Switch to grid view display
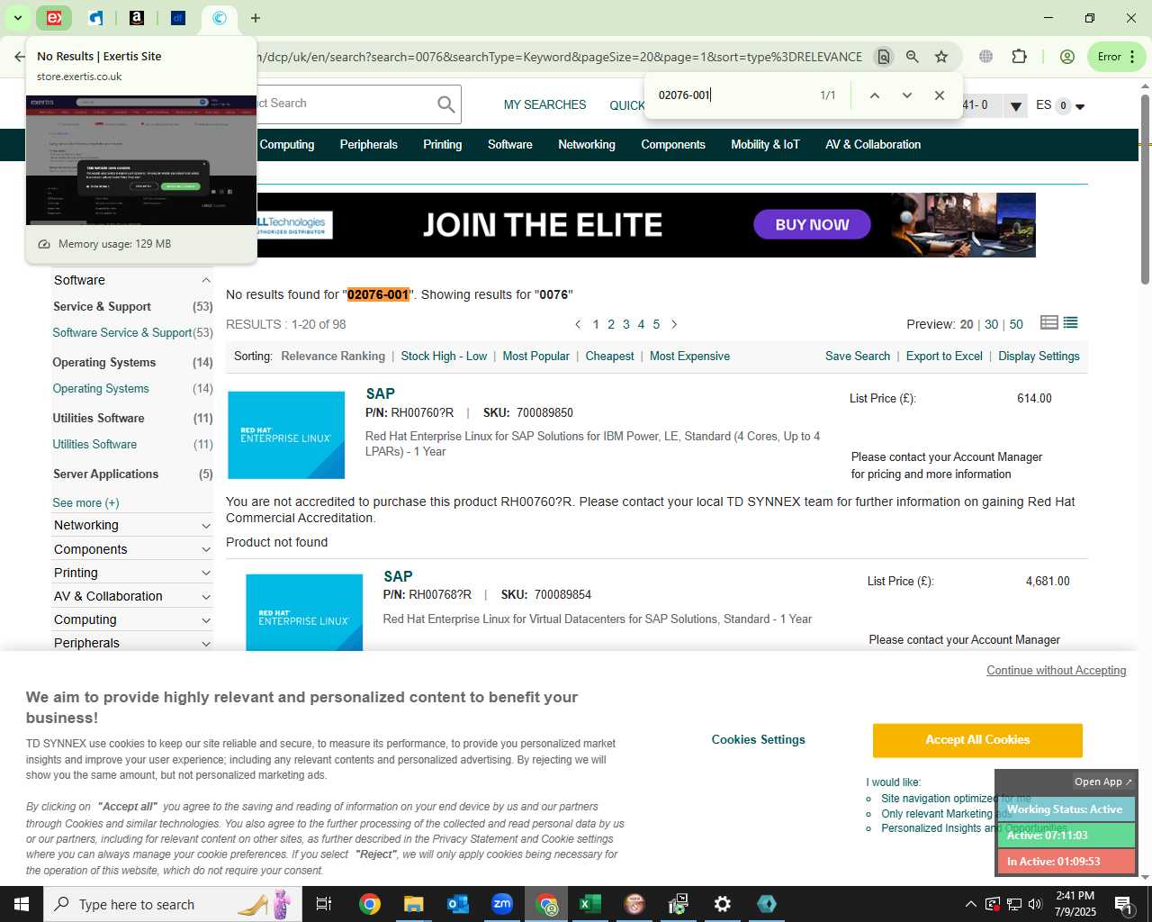Viewport: 1152px width, 922px height. [1048, 322]
